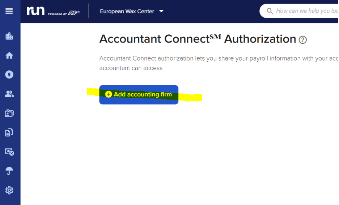Open the hamburger navigation menu

[x=9, y=11]
